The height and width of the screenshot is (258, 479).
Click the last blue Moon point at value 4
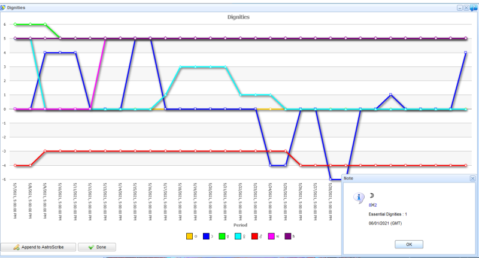click(x=465, y=53)
